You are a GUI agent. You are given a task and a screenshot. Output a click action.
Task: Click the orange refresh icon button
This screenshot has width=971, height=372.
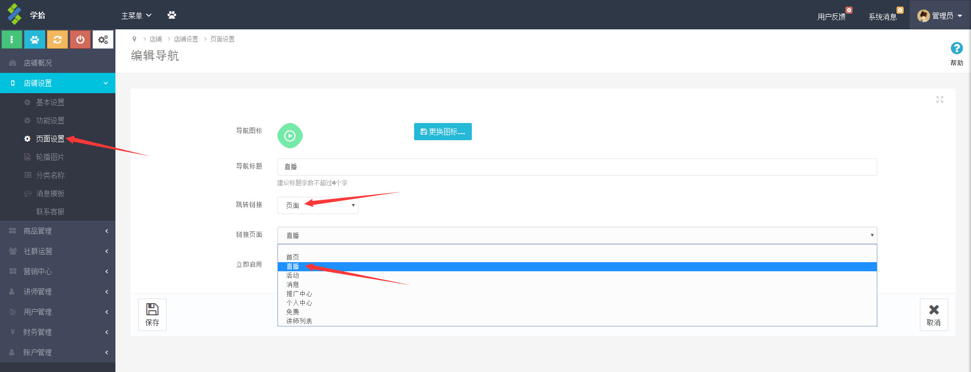coord(57,39)
